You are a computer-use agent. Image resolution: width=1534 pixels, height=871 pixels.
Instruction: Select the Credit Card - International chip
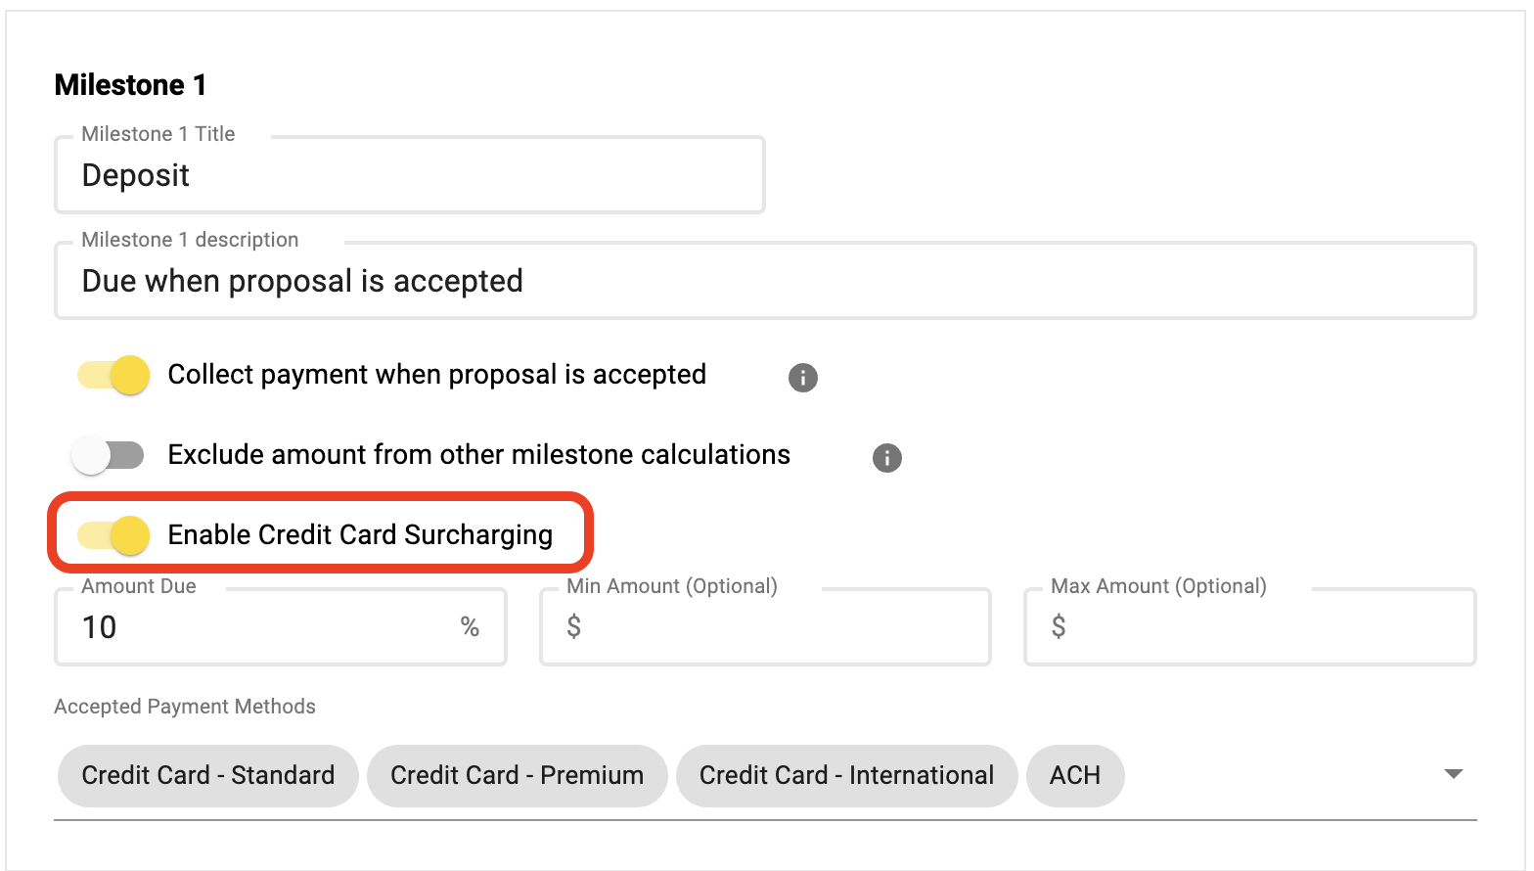(847, 775)
